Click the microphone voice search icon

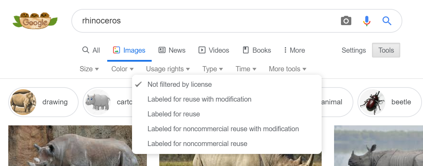click(x=366, y=21)
